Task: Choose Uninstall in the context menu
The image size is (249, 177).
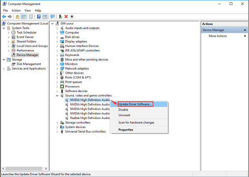Action: 139,115
